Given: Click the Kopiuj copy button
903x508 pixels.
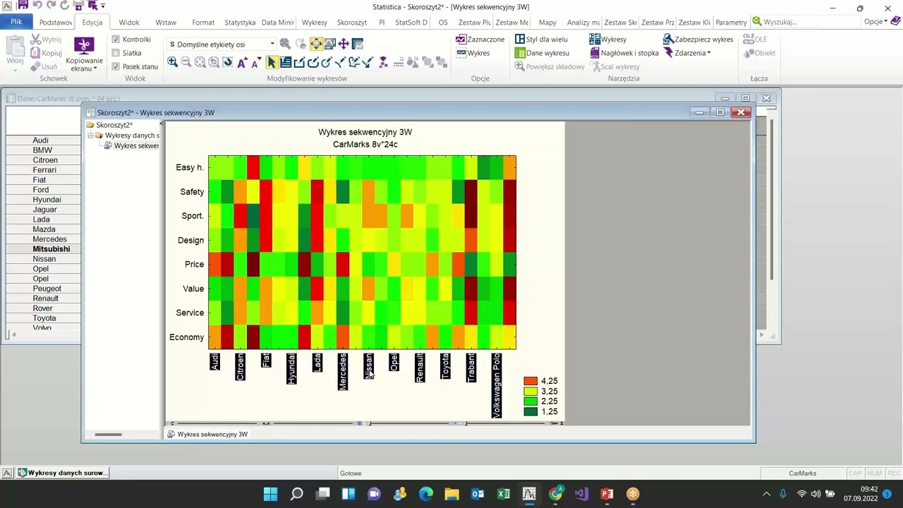Looking at the screenshot, I should coord(46,53).
